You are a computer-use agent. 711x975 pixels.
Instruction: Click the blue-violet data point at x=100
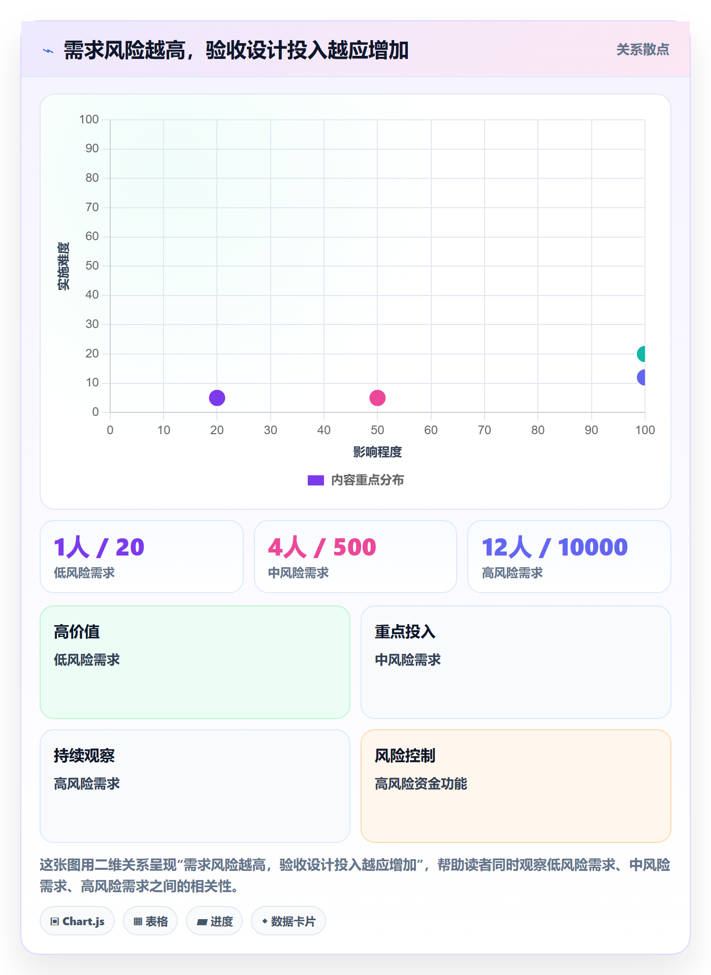click(641, 377)
